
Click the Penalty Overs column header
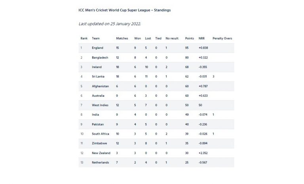[x=222, y=38]
